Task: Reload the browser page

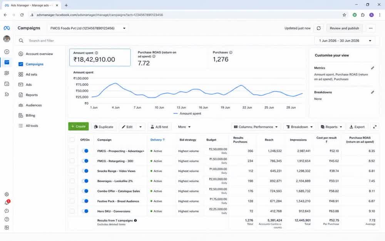Action: pyautogui.click(x=22, y=15)
